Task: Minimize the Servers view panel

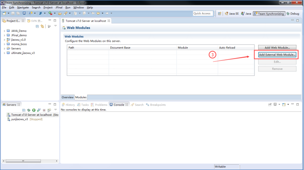Action: click(x=50, y=104)
